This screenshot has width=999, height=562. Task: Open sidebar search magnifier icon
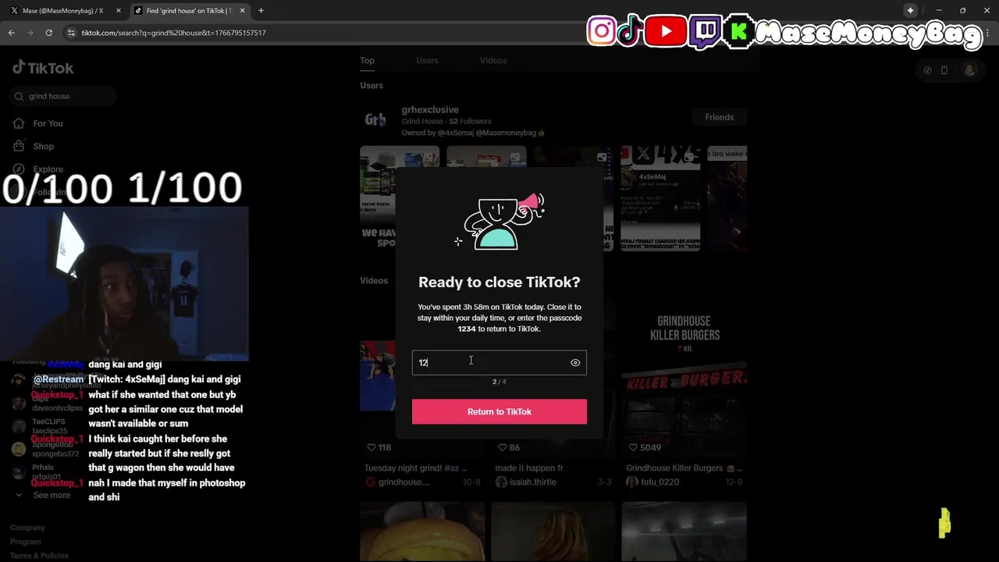pos(18,96)
